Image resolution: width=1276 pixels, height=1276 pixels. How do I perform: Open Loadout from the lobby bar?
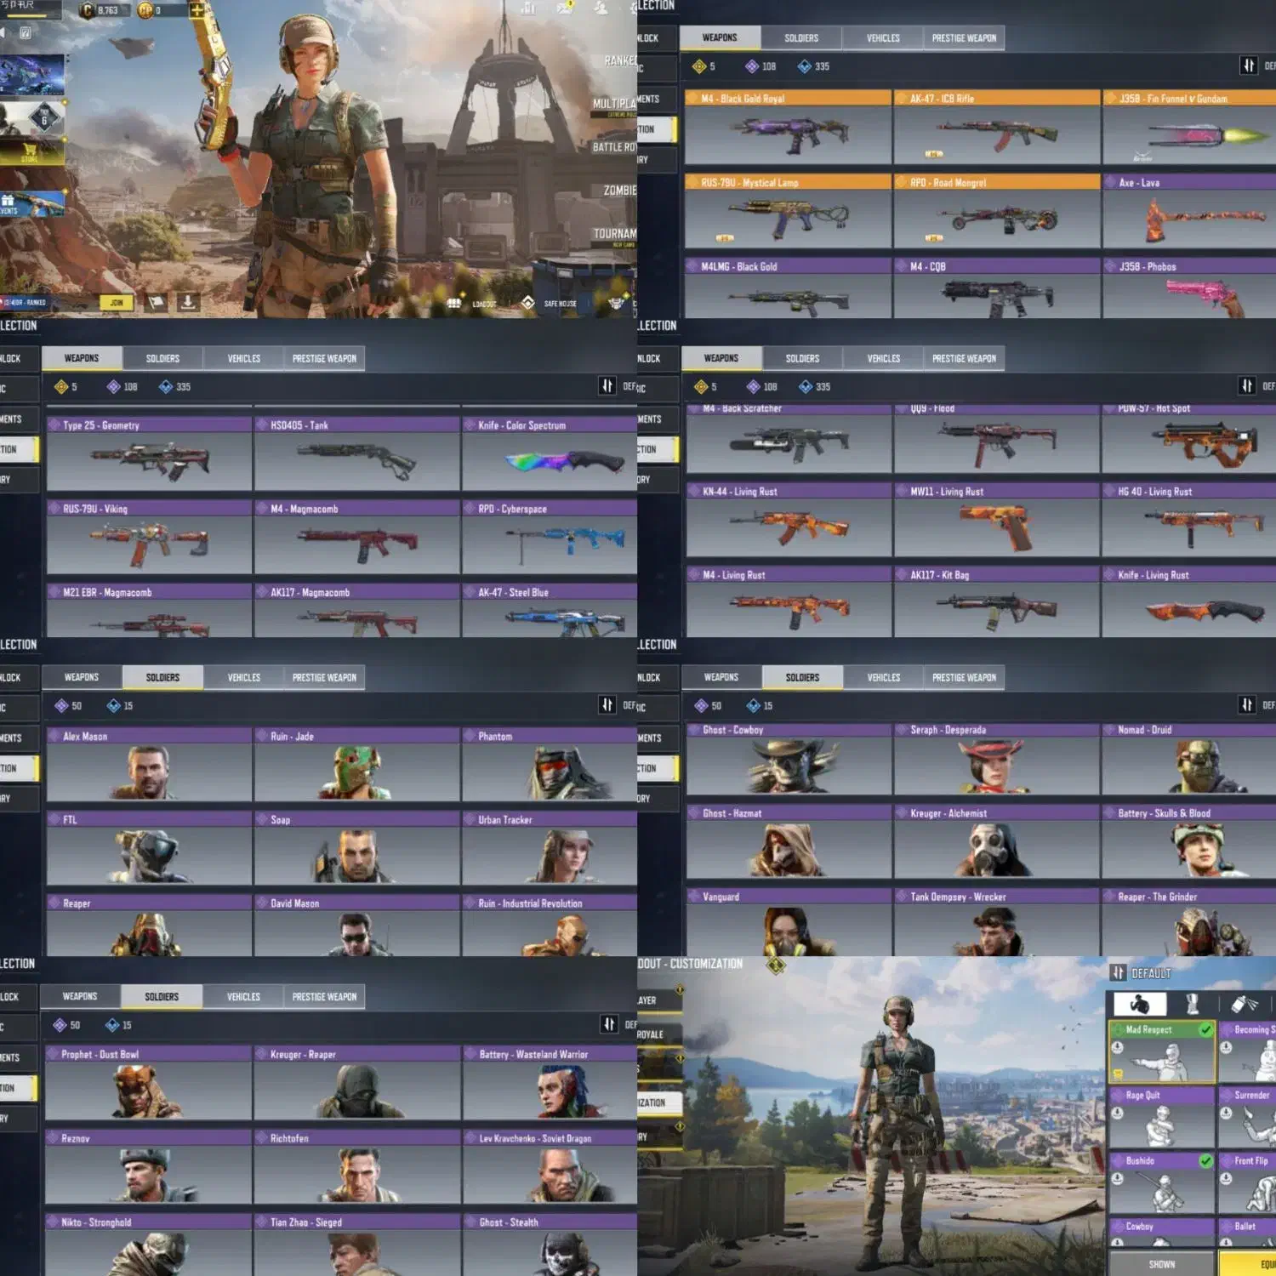[472, 304]
